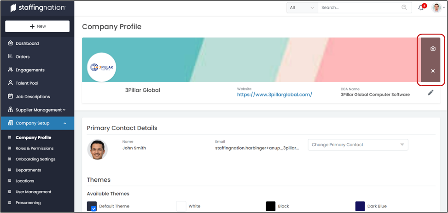Screen dimensions: 448x213
Task: Click the Orders list icon
Action: click(11, 56)
